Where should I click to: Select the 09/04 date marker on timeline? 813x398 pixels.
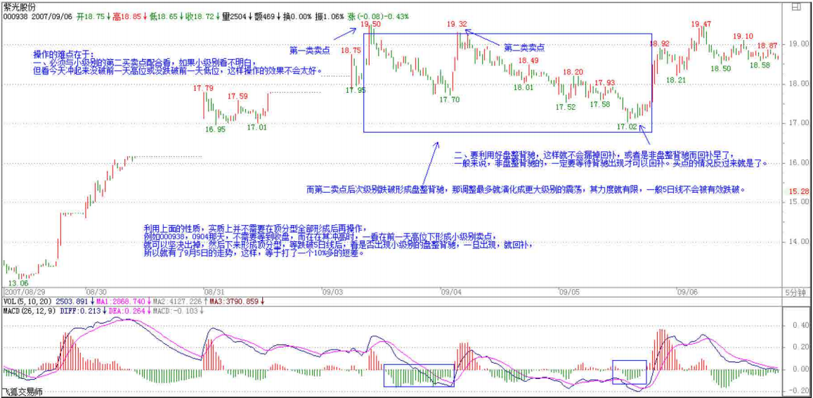point(450,291)
